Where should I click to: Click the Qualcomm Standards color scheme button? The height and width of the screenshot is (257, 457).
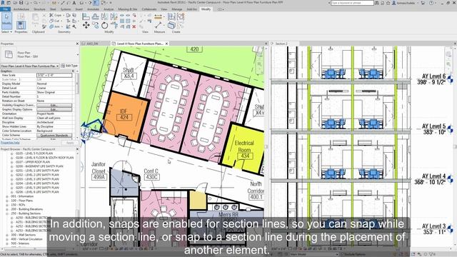pyautogui.click(x=54, y=136)
